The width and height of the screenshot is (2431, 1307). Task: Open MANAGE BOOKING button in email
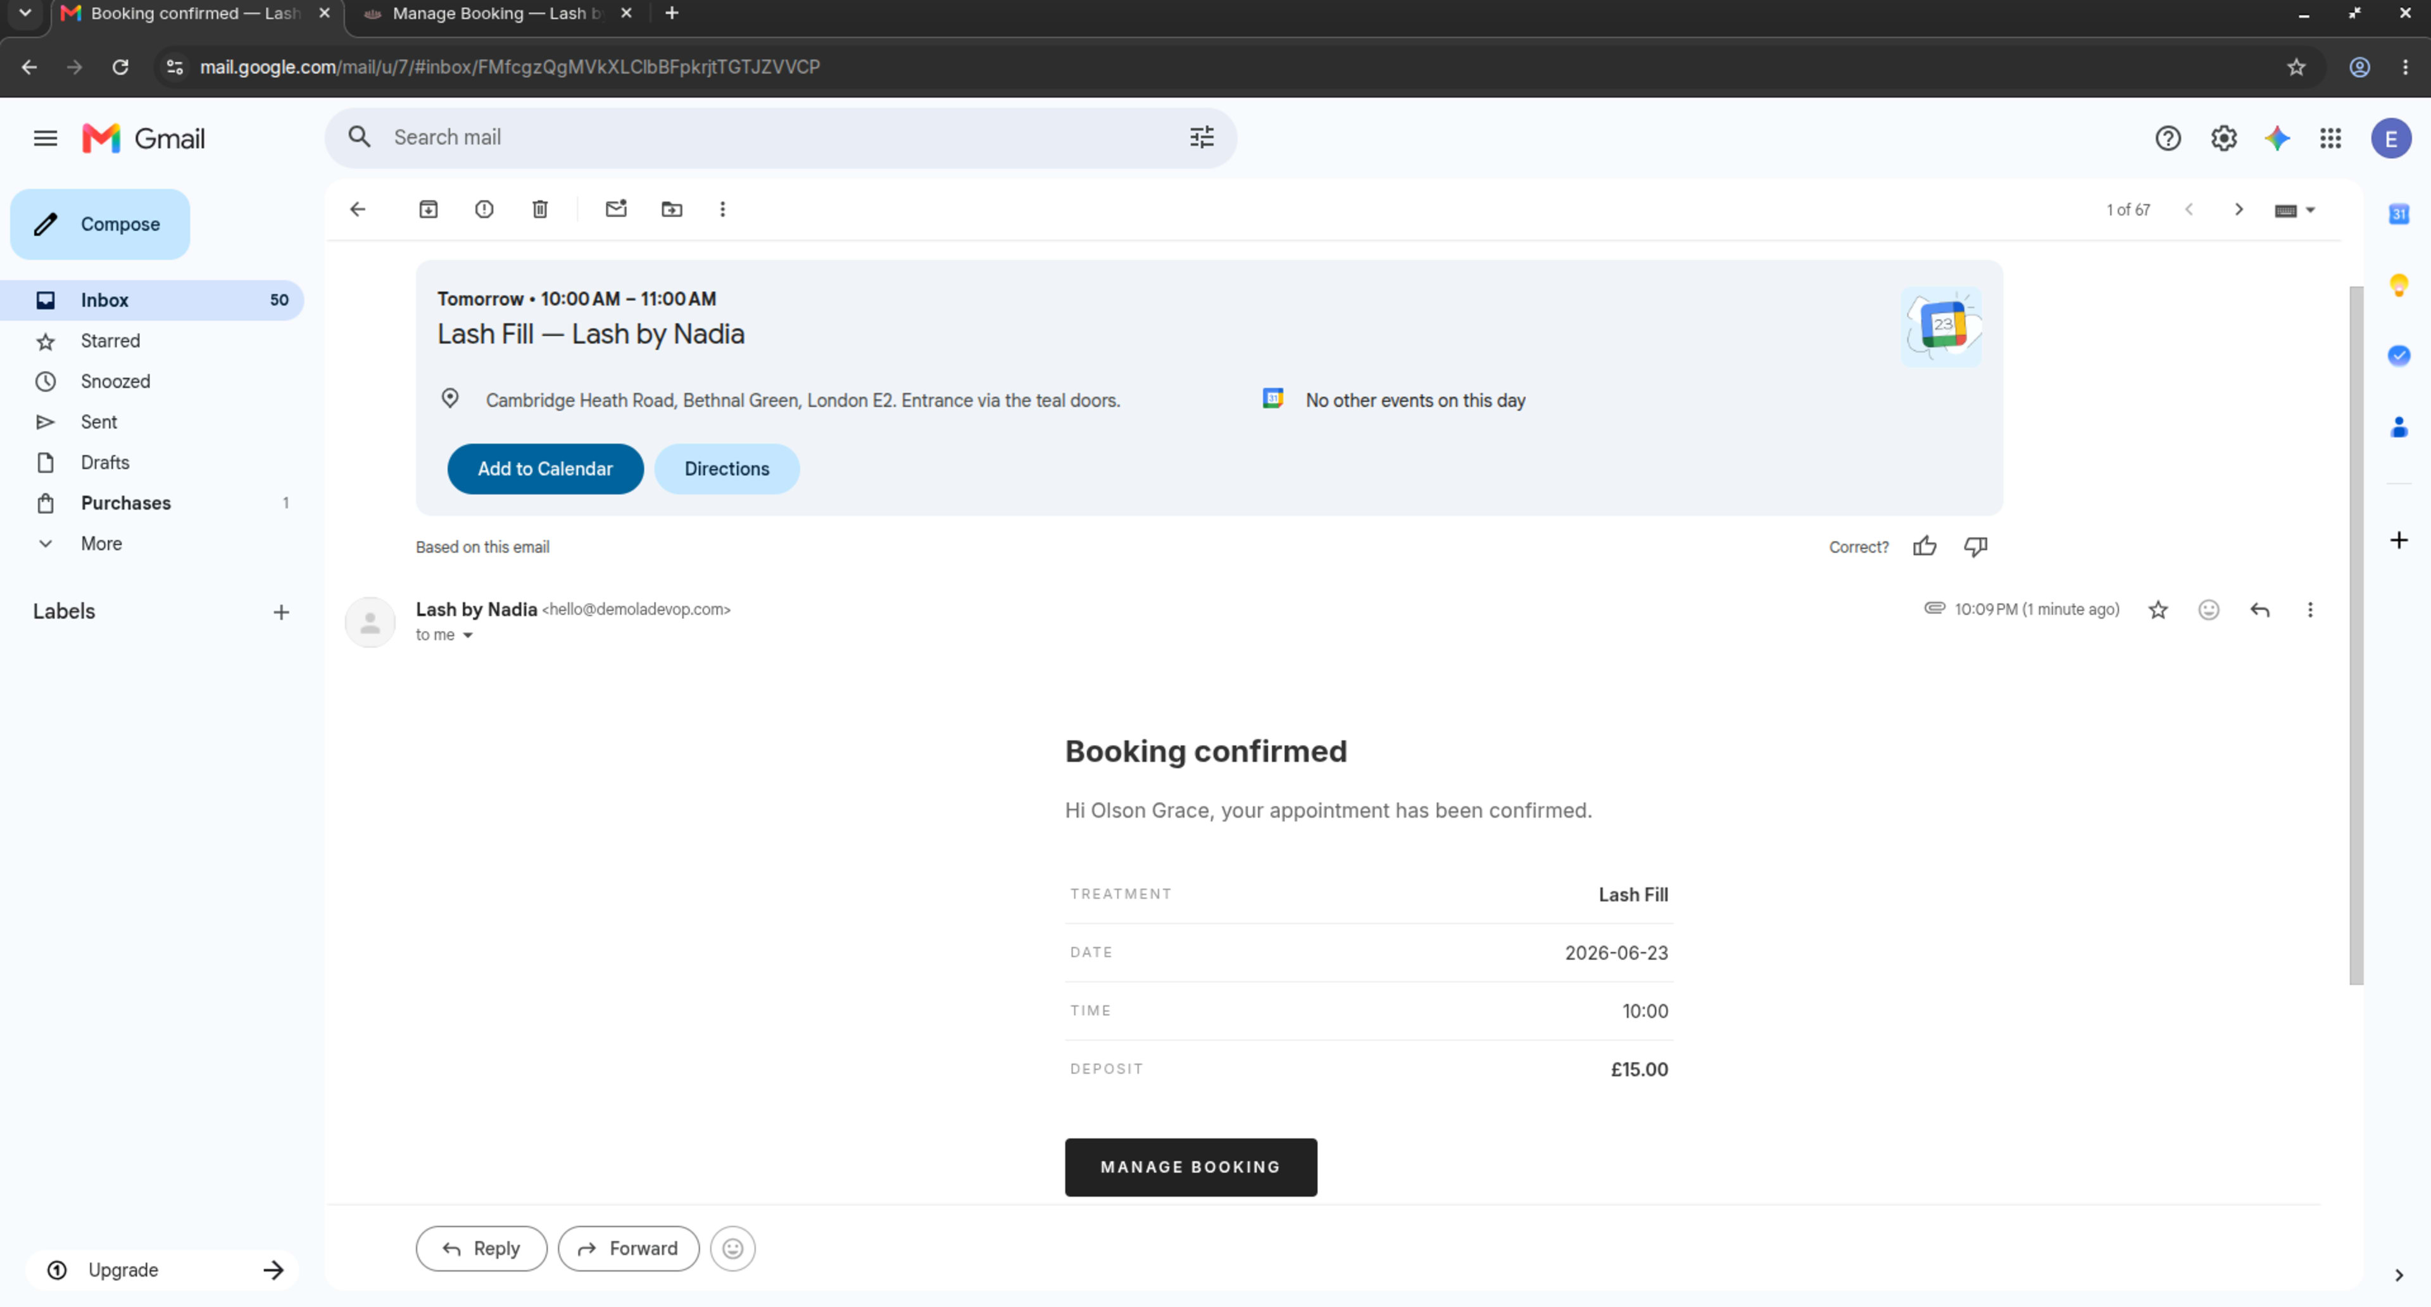pos(1190,1167)
